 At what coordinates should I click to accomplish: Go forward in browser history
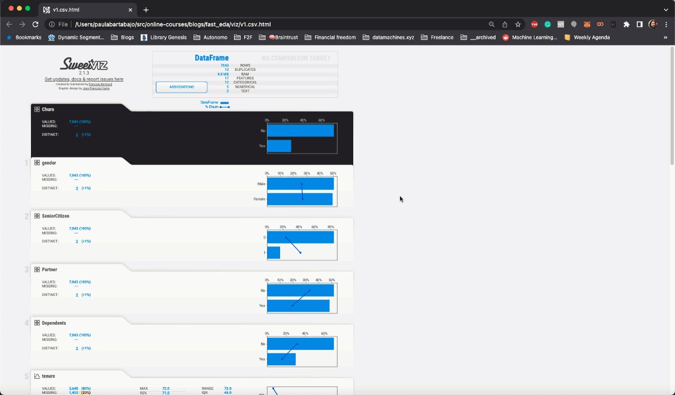pos(22,24)
